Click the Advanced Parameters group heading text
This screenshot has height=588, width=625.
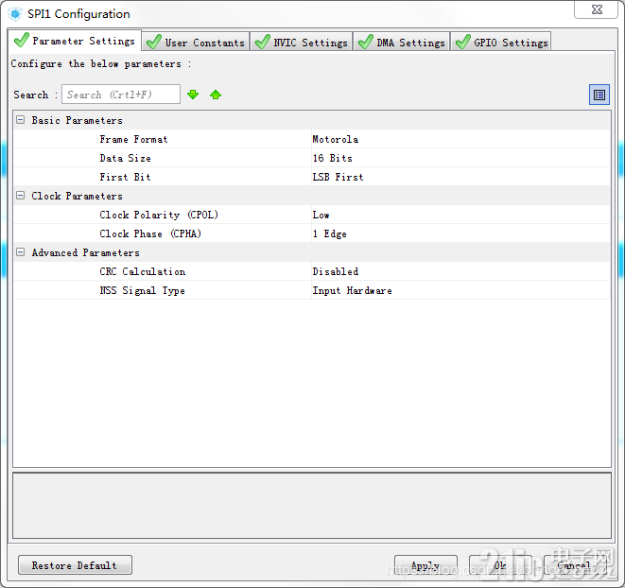tap(86, 252)
